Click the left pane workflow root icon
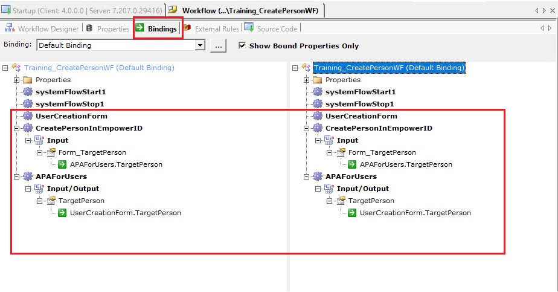This screenshot has height=292, width=558. (x=16, y=67)
